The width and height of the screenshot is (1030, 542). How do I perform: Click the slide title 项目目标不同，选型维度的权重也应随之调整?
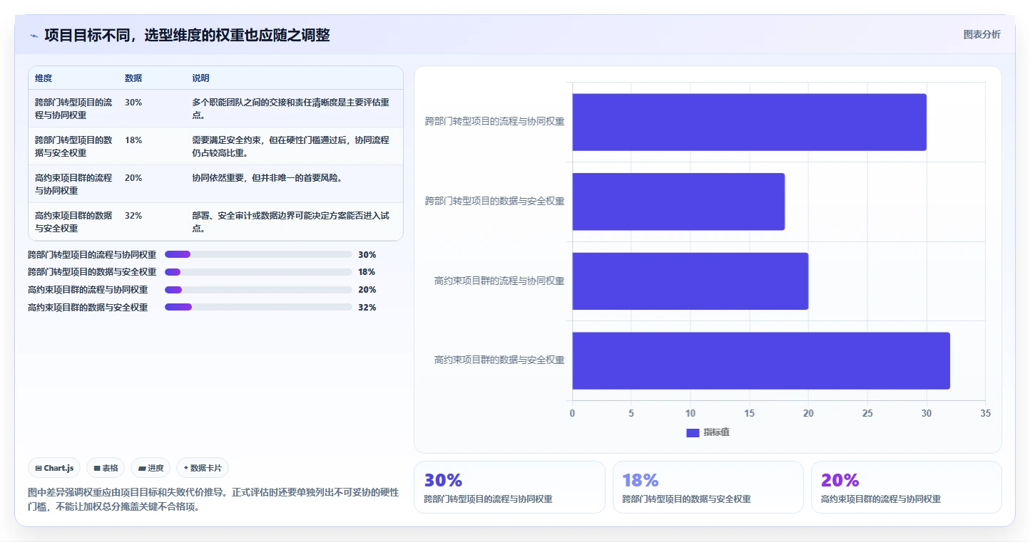click(x=188, y=35)
